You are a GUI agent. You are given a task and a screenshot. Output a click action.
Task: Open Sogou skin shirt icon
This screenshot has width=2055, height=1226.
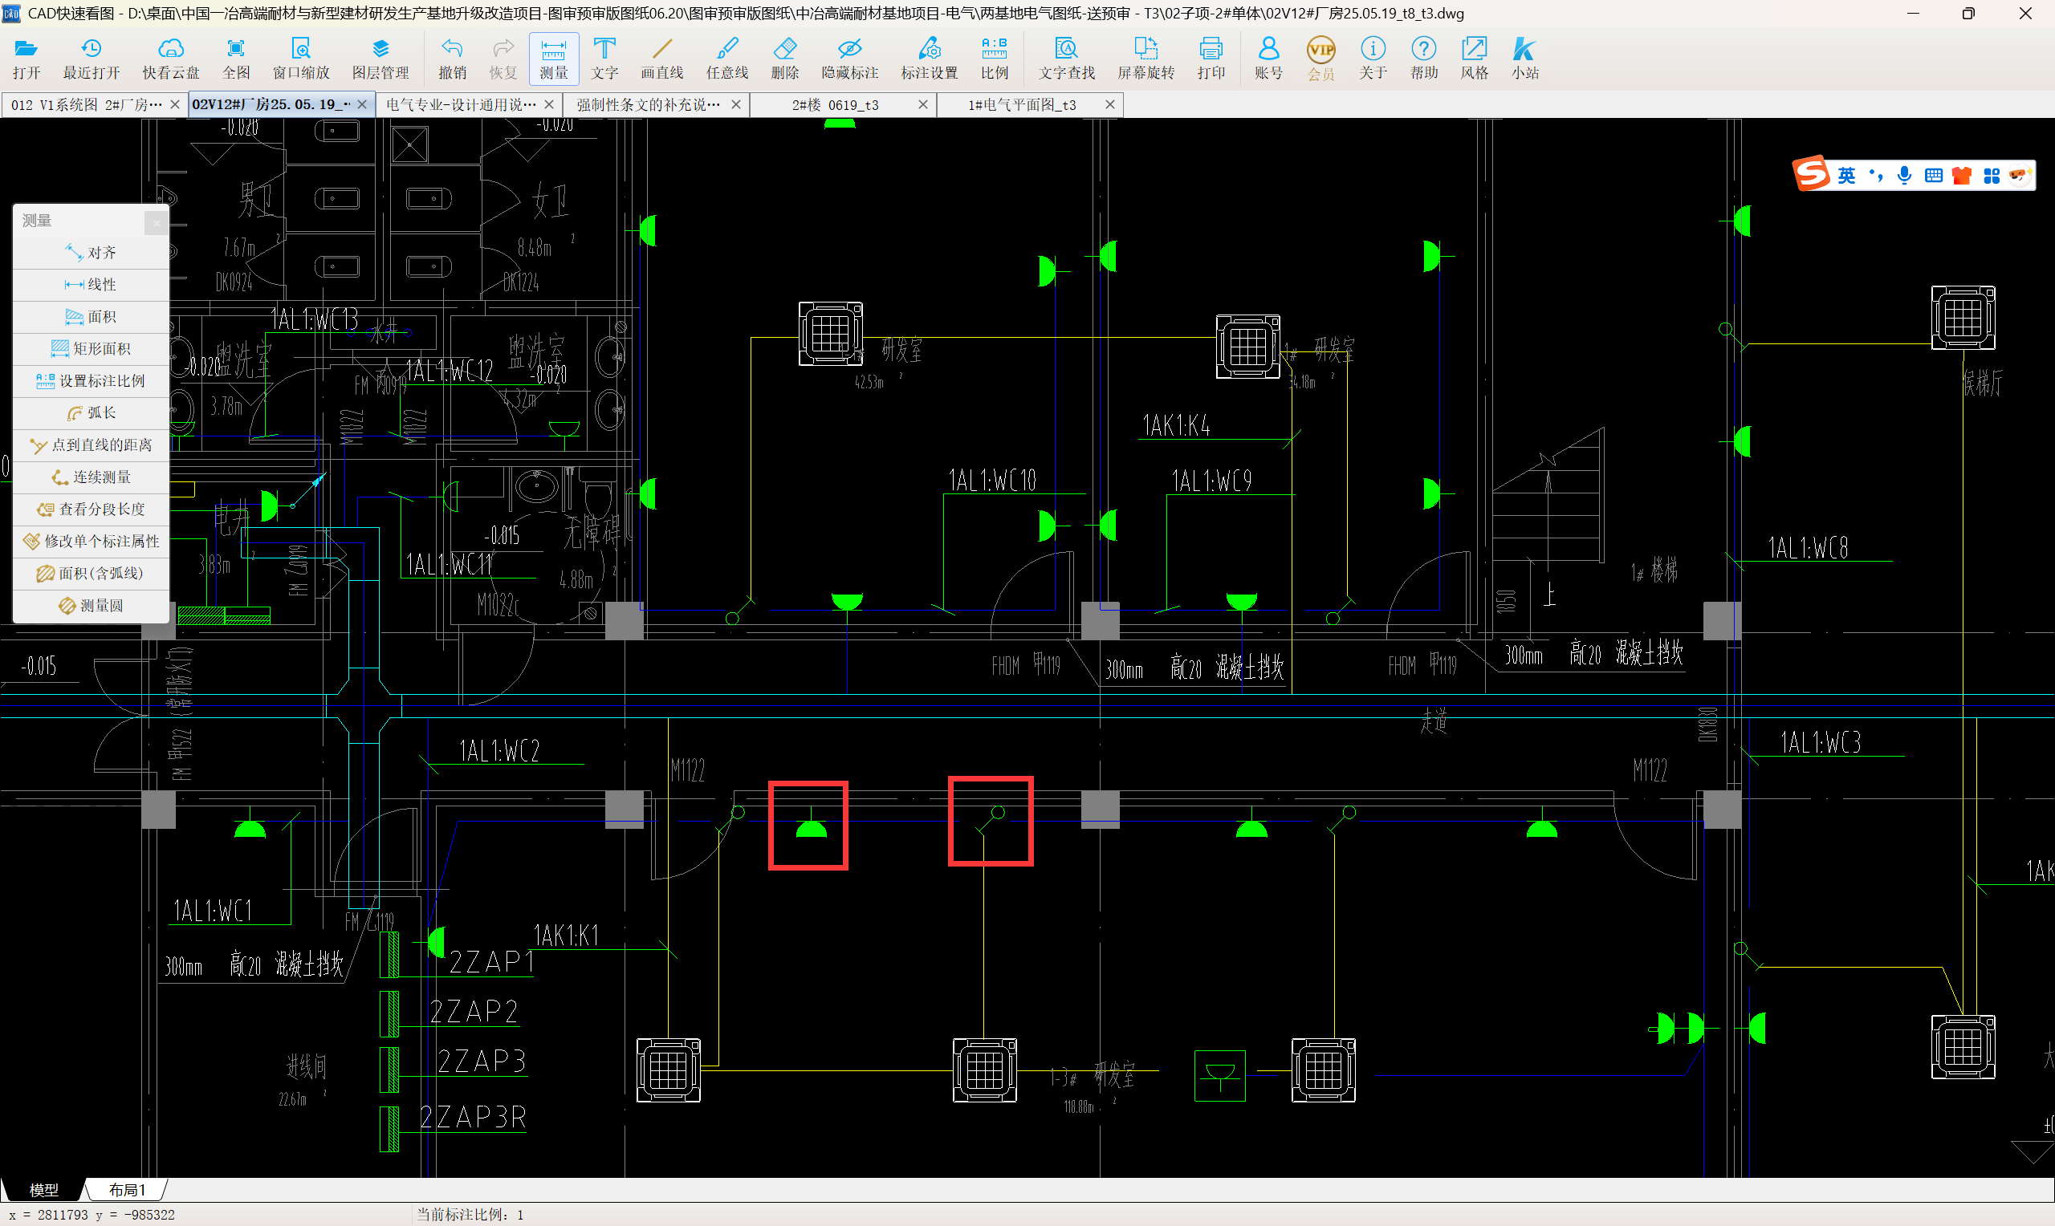pos(1962,175)
